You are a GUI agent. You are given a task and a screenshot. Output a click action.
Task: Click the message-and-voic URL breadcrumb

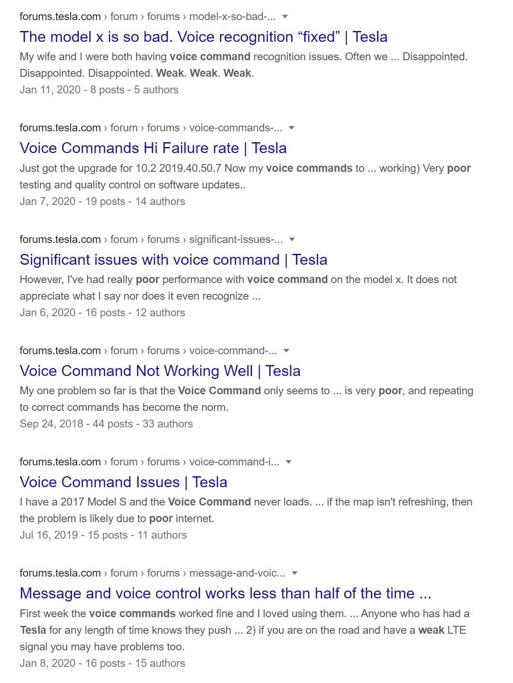tap(152, 573)
